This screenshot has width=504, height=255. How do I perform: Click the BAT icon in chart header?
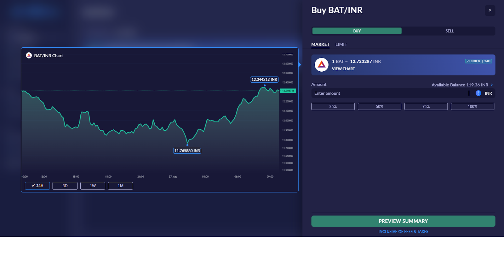pyautogui.click(x=29, y=55)
